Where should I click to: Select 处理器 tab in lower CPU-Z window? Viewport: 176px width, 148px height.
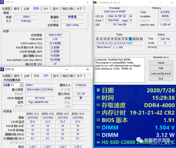click(x=6, y=76)
